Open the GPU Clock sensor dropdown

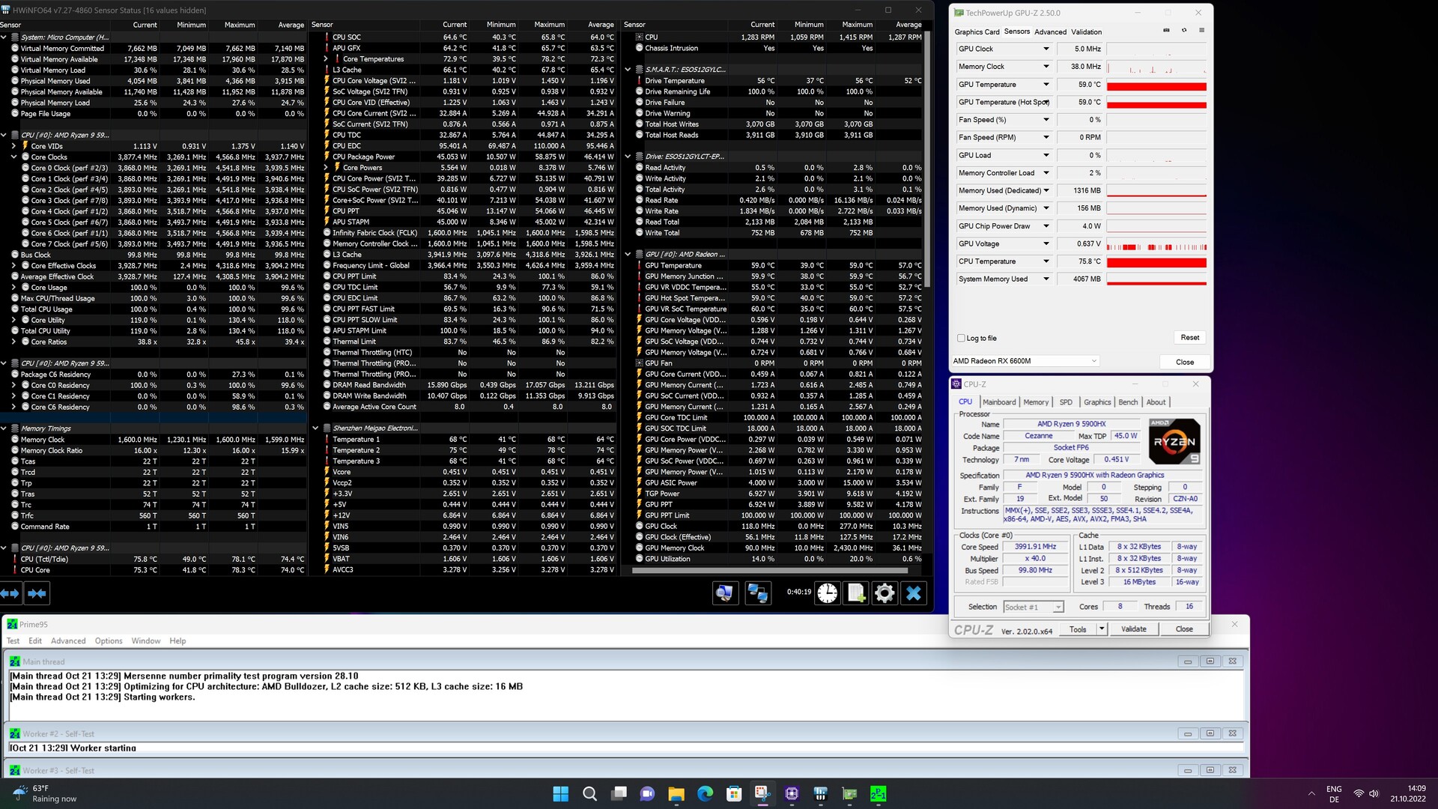1046,49
